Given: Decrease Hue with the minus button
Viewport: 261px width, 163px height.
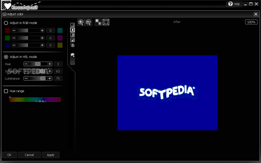Looking at the screenshot, I should coord(26,64).
